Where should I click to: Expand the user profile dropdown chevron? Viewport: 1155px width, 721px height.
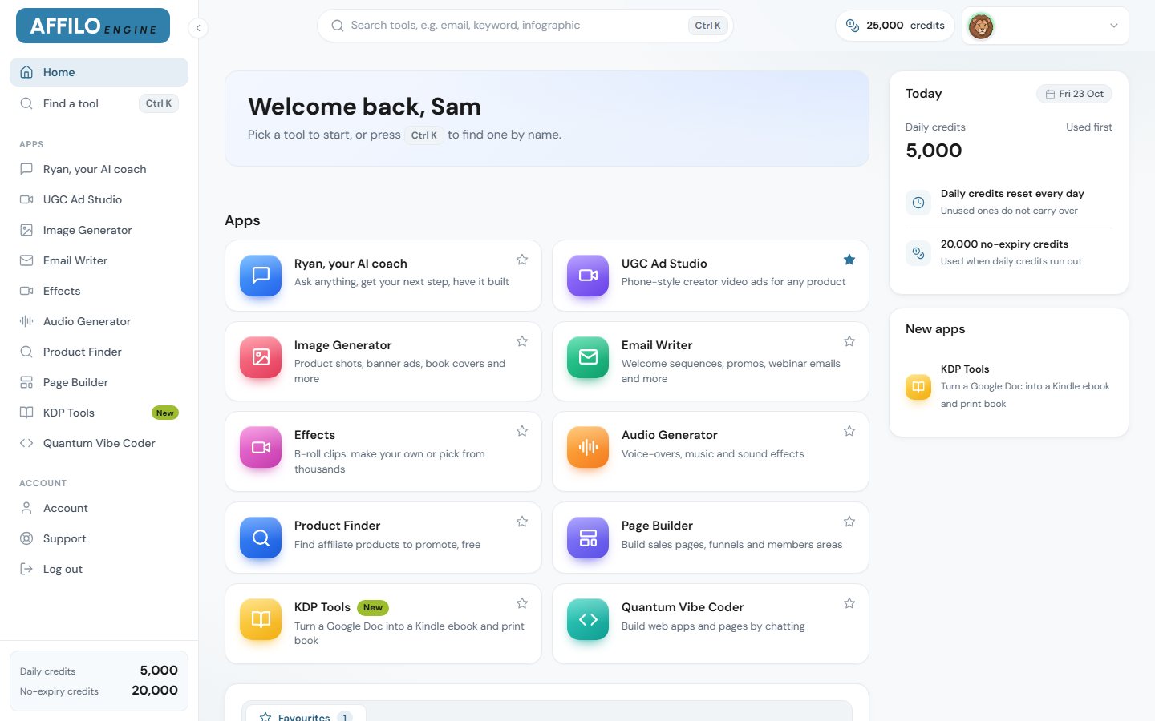(x=1113, y=26)
